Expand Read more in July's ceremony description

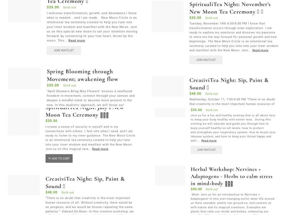100,149
